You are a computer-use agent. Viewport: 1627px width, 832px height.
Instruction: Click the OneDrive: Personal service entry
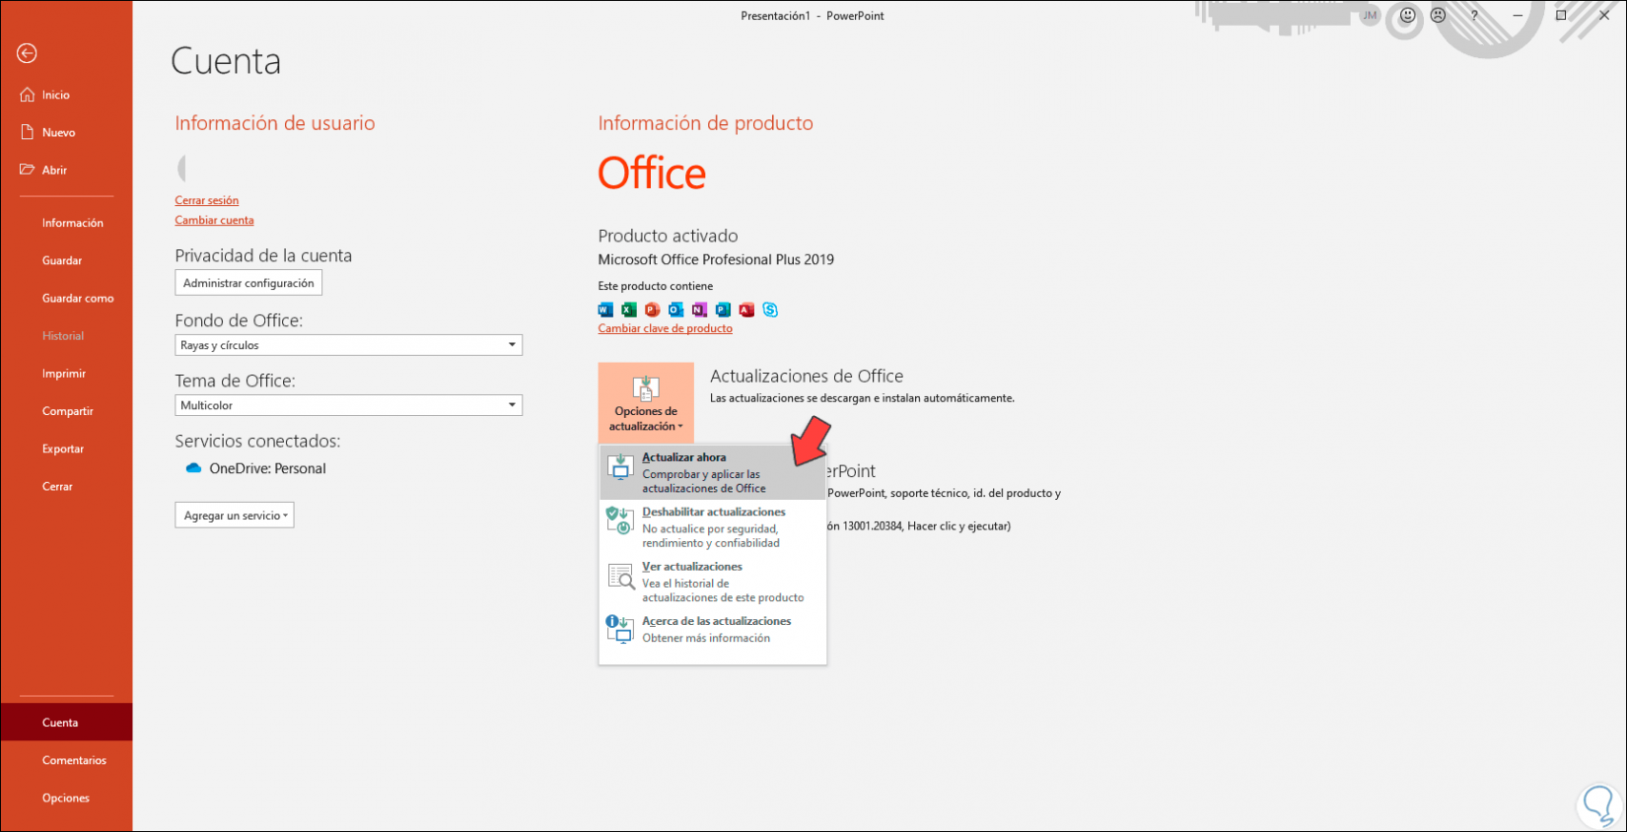tap(256, 468)
